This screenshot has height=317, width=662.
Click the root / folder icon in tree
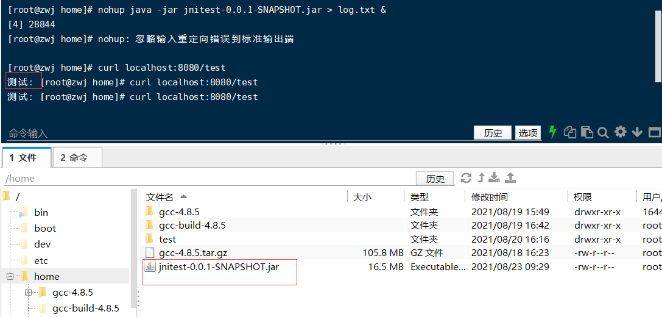pyautogui.click(x=6, y=196)
